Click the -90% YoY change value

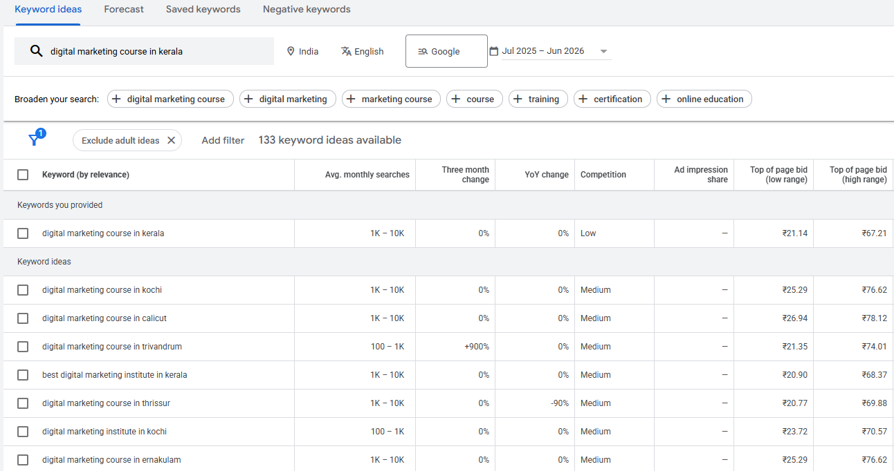point(560,403)
